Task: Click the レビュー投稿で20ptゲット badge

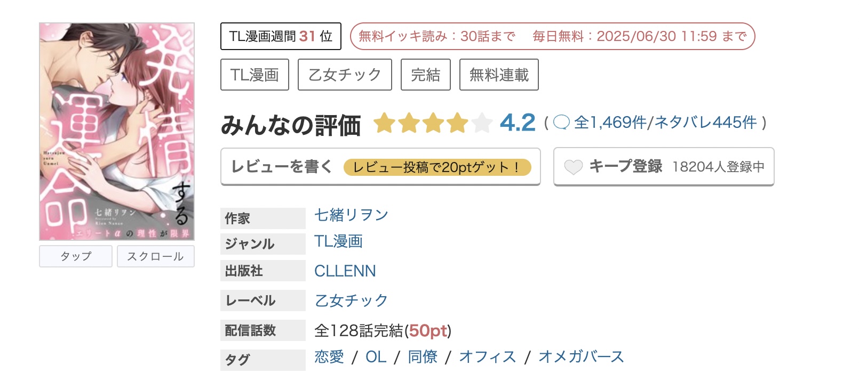Action: 439,167
